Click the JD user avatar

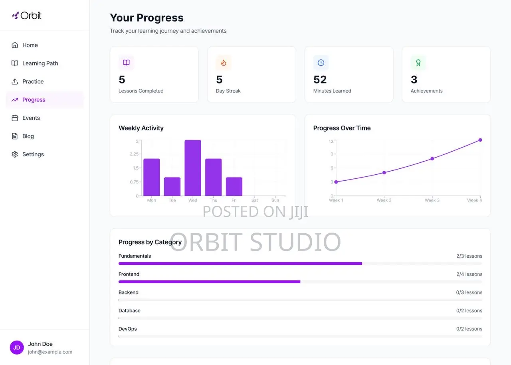[x=17, y=347]
